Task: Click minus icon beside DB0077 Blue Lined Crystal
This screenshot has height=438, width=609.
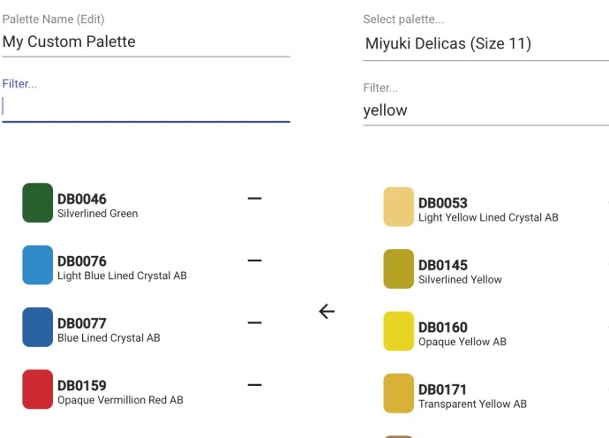Action: click(x=254, y=322)
